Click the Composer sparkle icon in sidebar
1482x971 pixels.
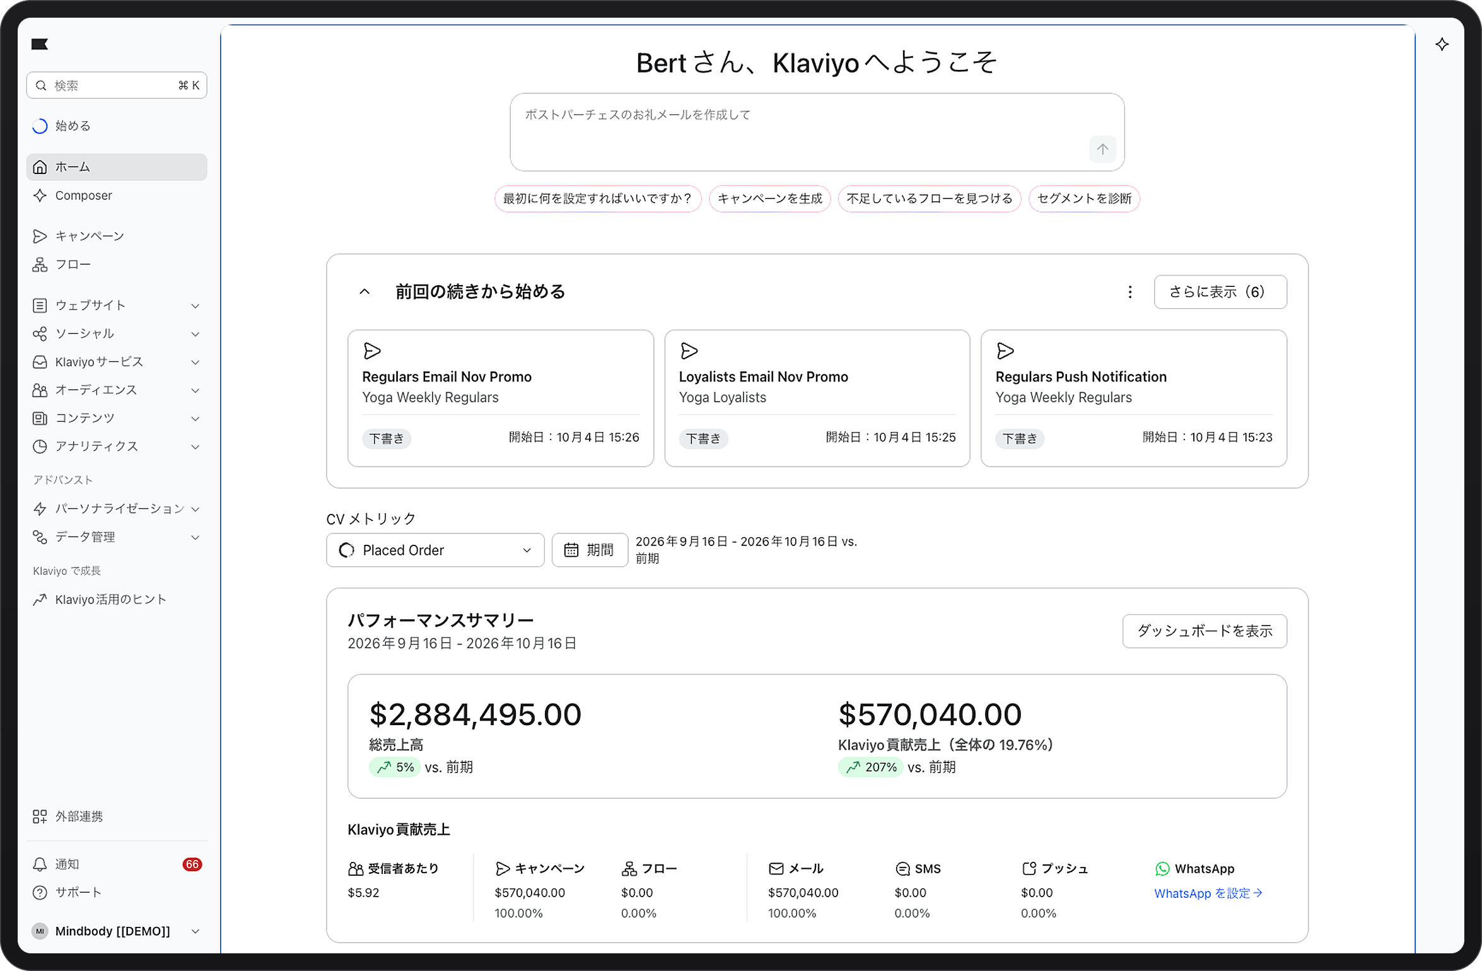(40, 195)
